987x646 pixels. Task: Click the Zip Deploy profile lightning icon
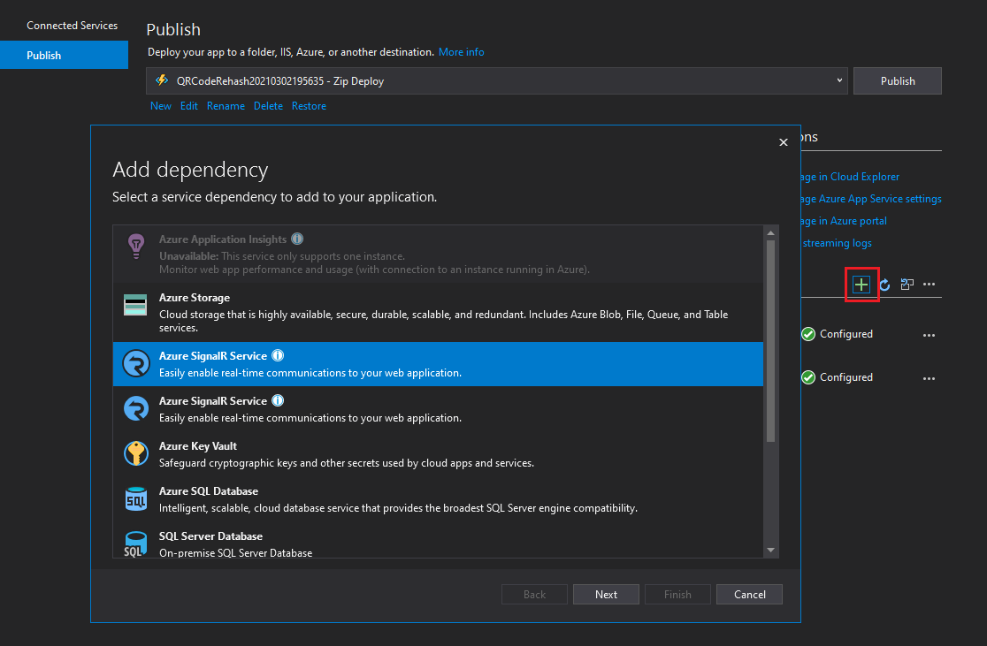pos(162,80)
